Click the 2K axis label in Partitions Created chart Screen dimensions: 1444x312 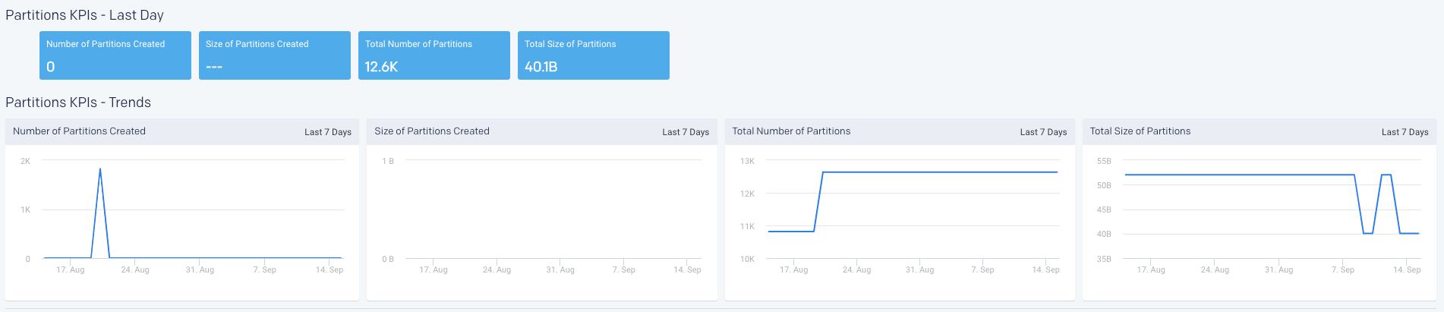(26, 161)
